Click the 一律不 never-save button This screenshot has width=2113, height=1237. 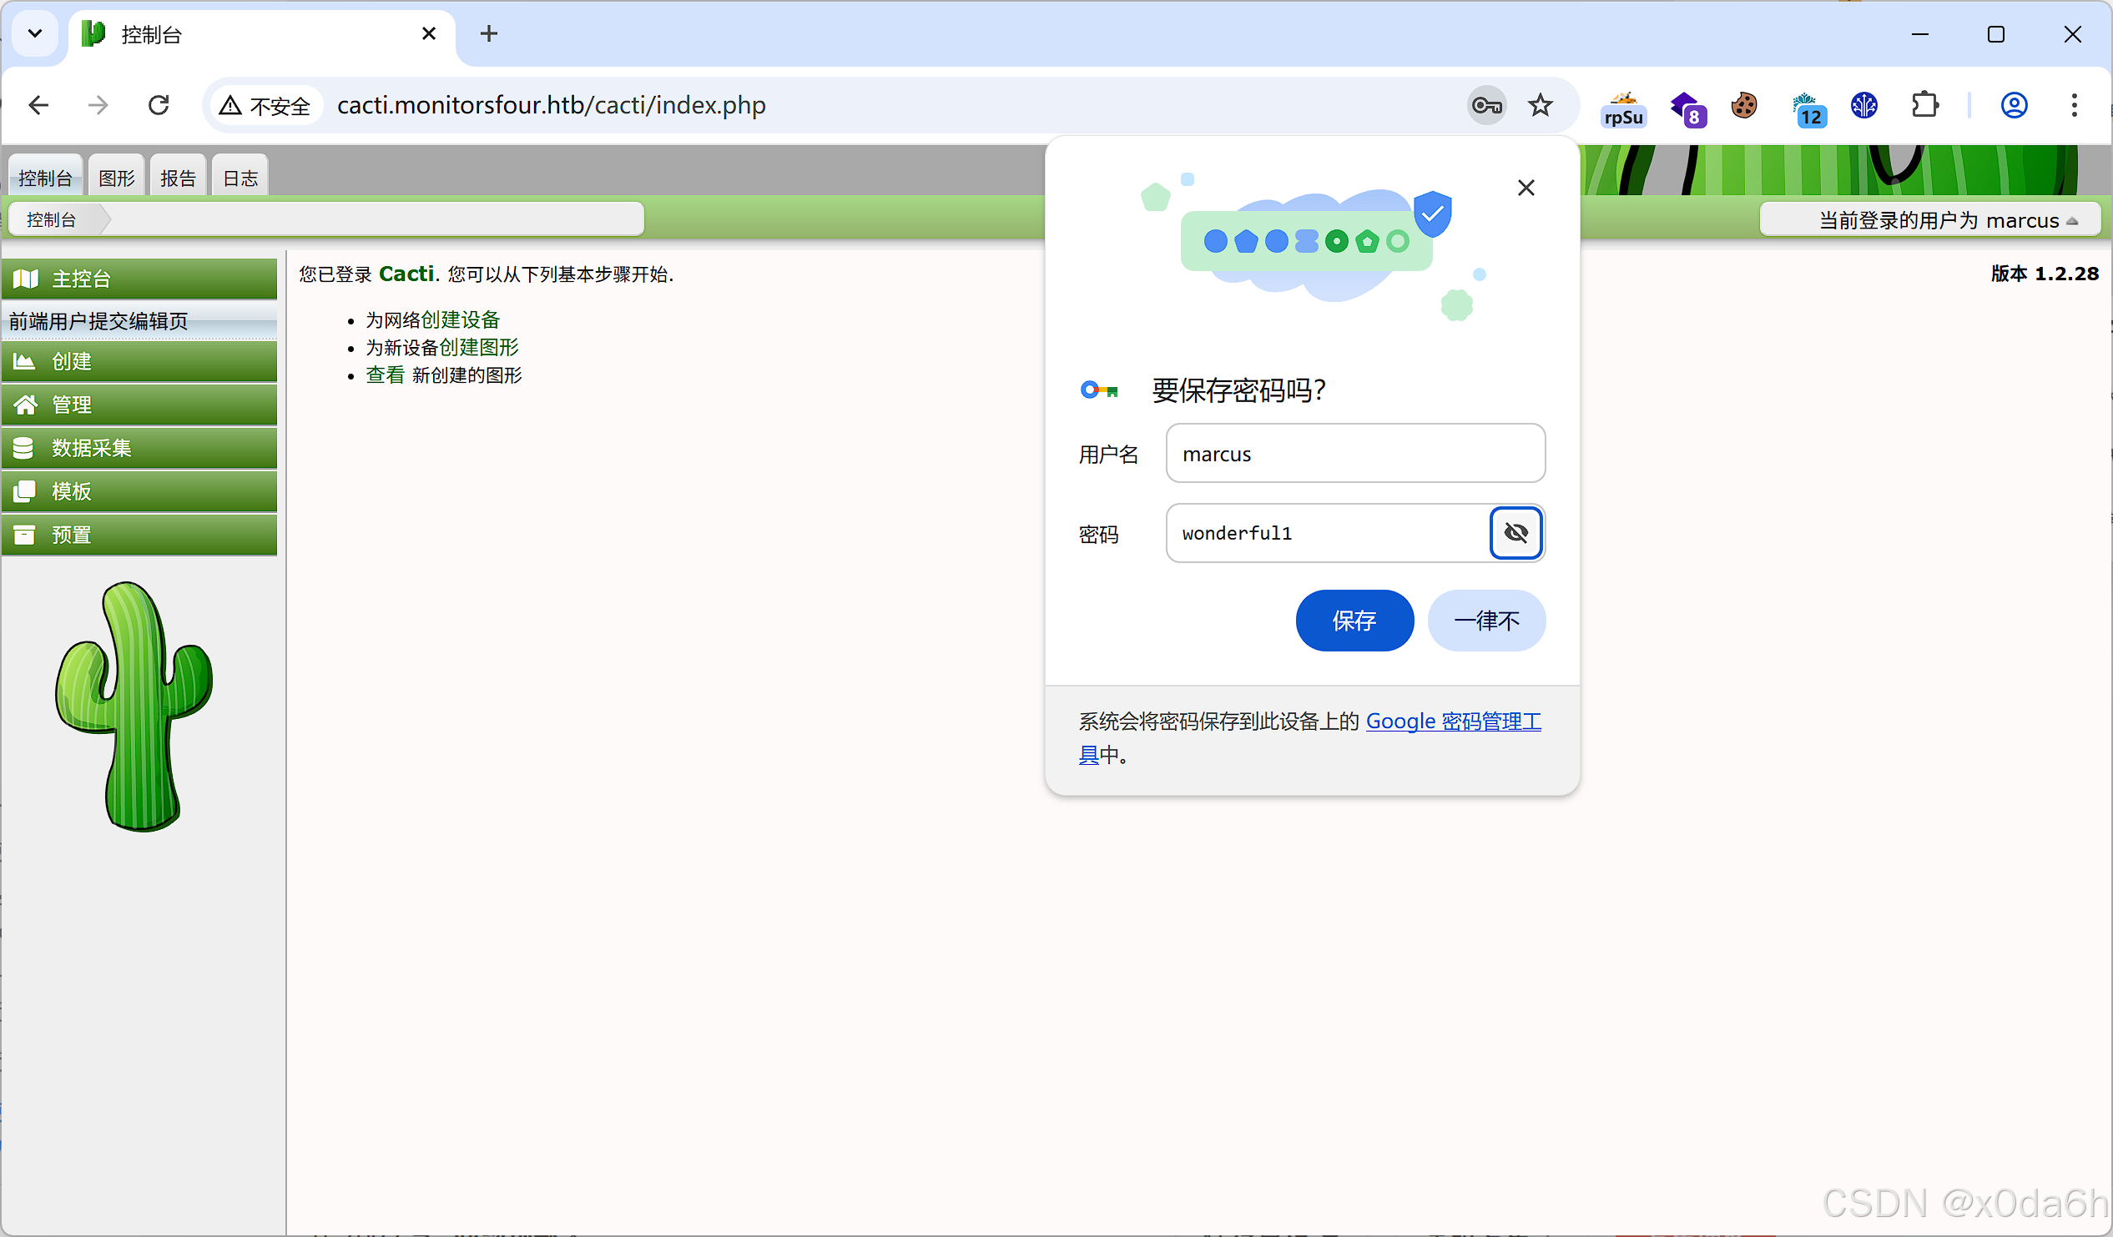click(x=1485, y=621)
